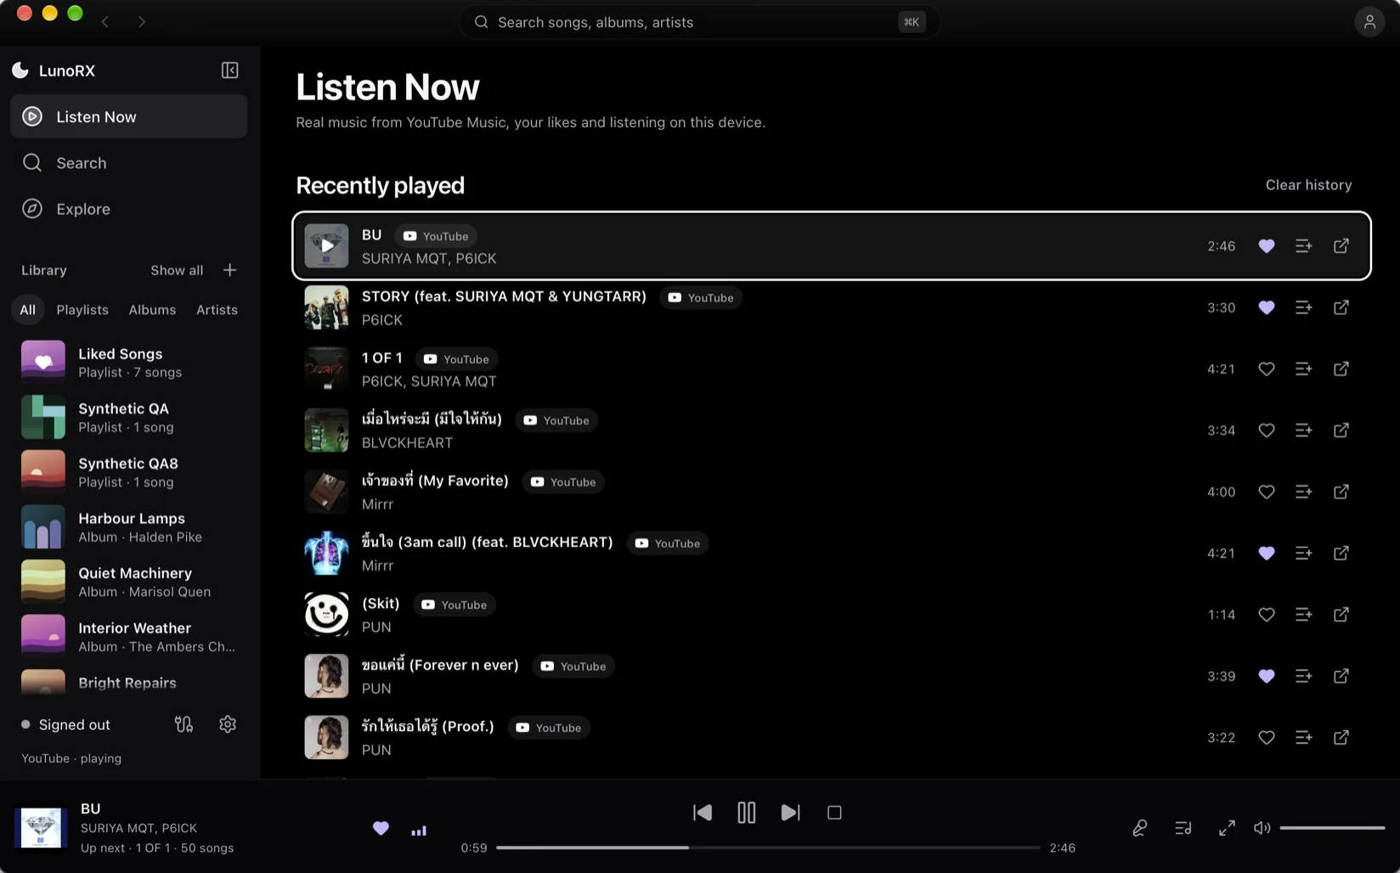1400x873 pixels.
Task: Mute audio with the speaker icon
Action: (x=1262, y=828)
